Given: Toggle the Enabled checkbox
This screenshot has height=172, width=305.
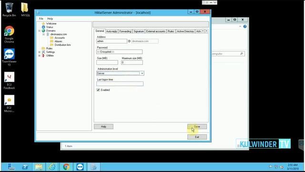Looking at the screenshot, I should (x=98, y=90).
